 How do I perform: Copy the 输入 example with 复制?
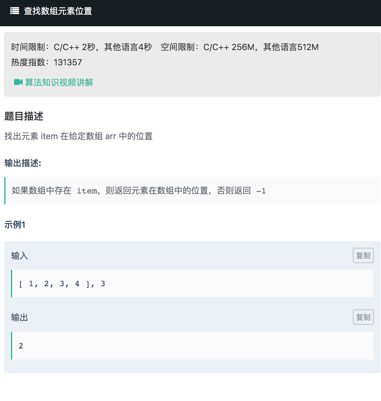coord(363,255)
